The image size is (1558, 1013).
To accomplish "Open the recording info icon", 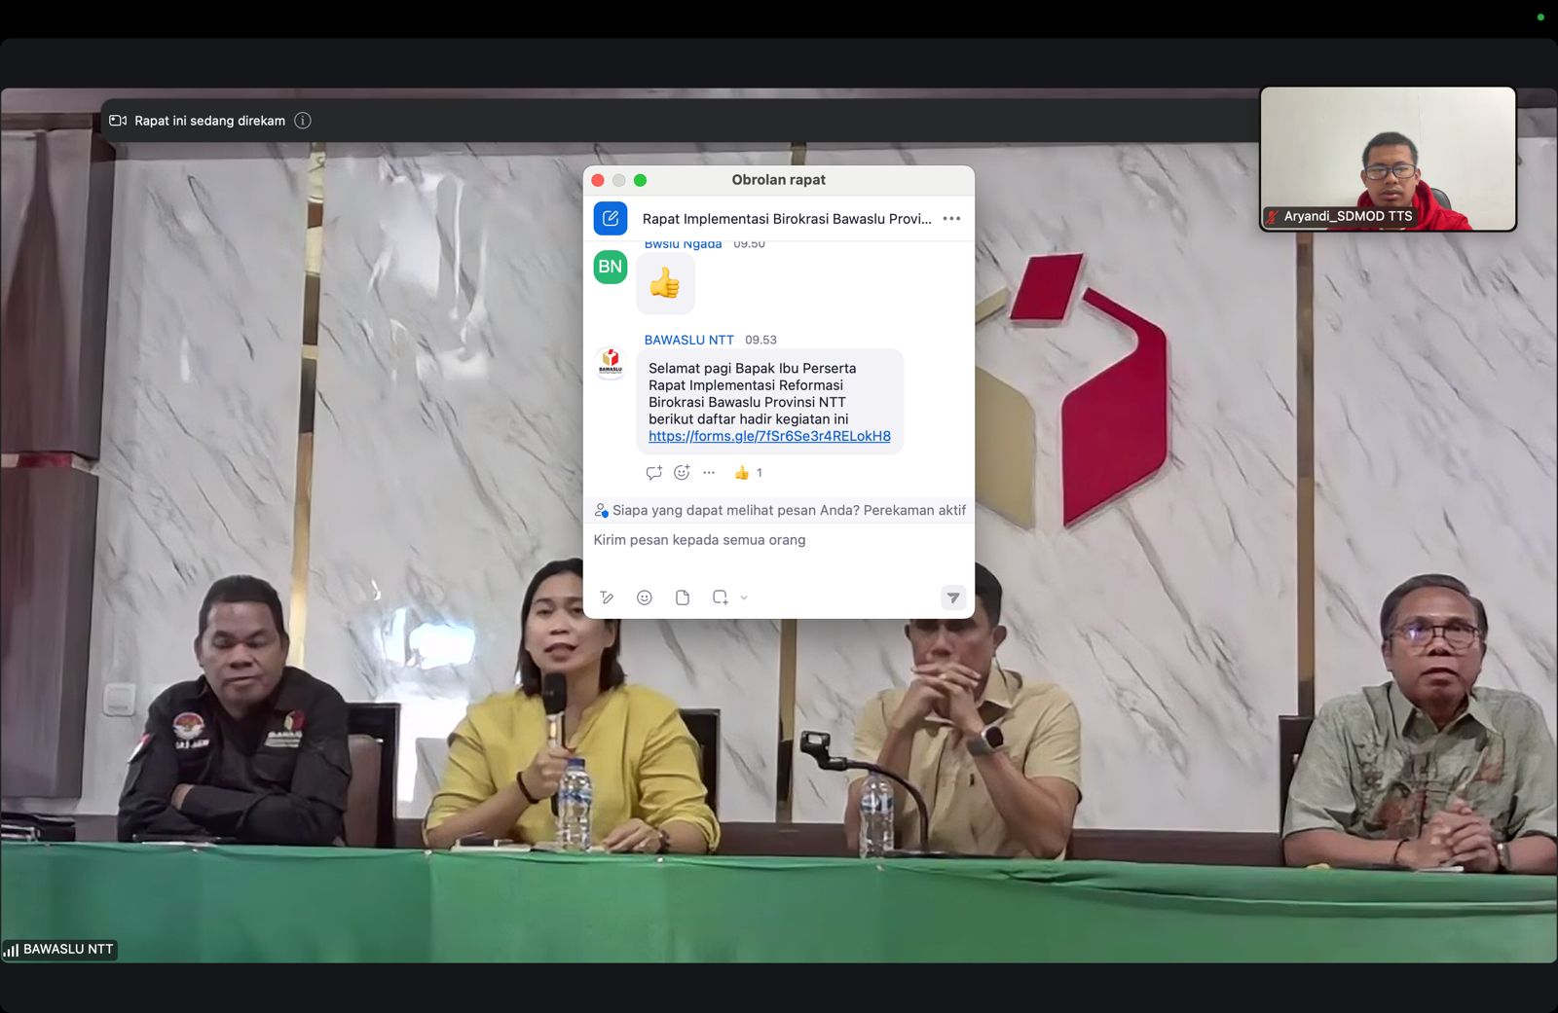I will 303,121.
